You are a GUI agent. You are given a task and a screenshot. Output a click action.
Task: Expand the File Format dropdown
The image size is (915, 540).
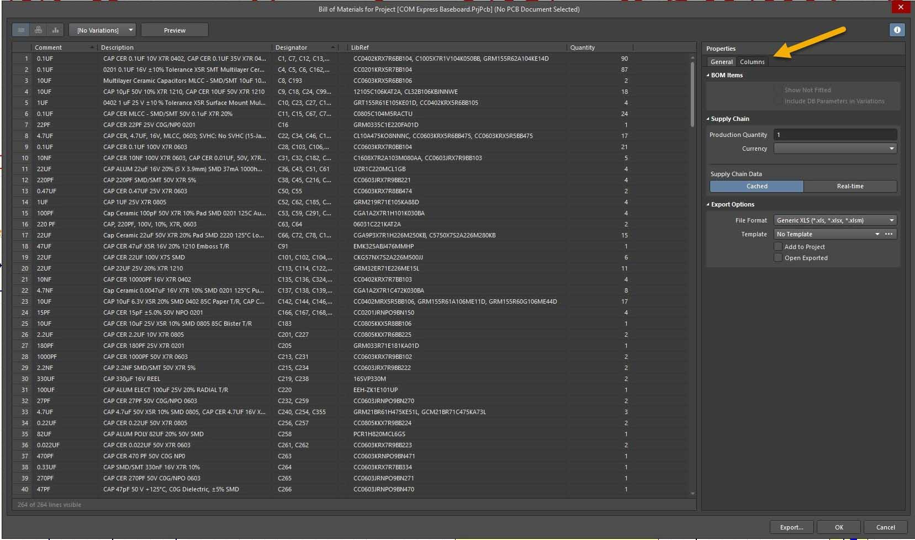pyautogui.click(x=835, y=220)
